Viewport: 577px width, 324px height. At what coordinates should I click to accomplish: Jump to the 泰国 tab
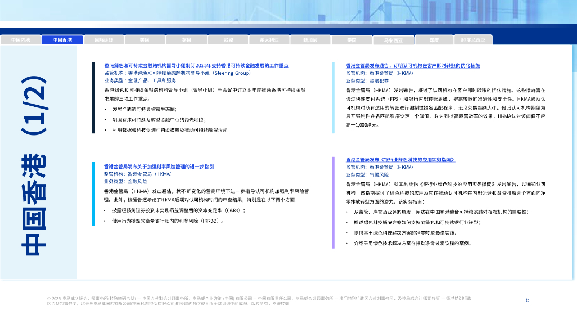tap(352, 40)
